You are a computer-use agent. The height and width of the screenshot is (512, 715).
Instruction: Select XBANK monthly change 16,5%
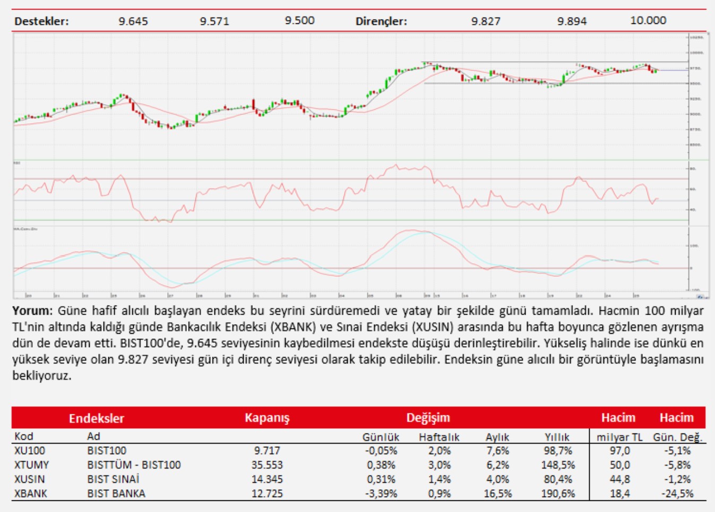(x=497, y=493)
